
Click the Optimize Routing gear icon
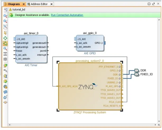pyautogui.click(x=5, y=87)
